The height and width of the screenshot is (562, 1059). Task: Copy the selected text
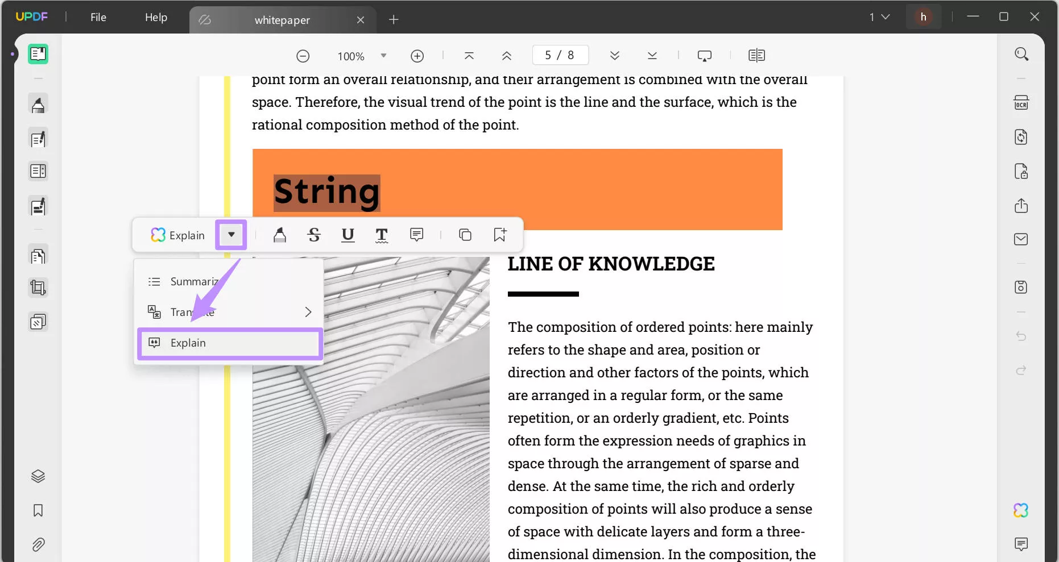(x=465, y=235)
